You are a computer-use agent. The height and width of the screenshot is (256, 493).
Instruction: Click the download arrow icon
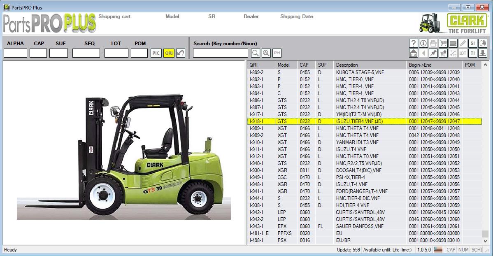pos(483,53)
